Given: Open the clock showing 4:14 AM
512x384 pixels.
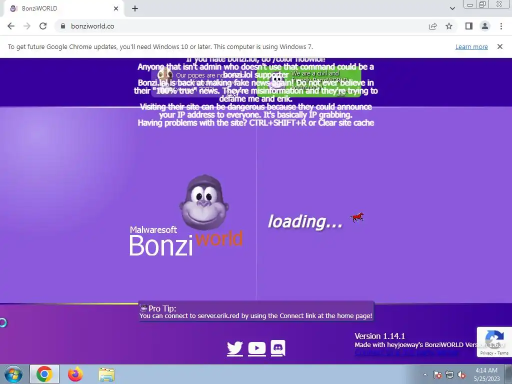Looking at the screenshot, I should (486, 374).
